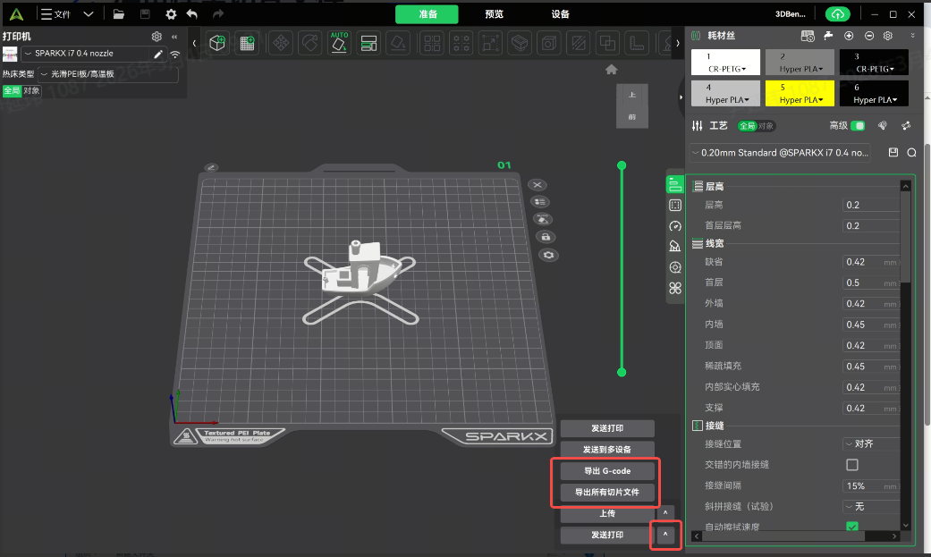Image resolution: width=931 pixels, height=557 pixels.
Task: Click the auto-orient icon in toolbar
Action: 339,42
